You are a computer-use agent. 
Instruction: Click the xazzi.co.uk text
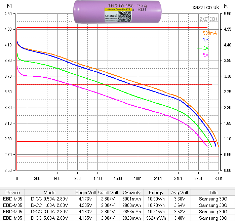206,7
